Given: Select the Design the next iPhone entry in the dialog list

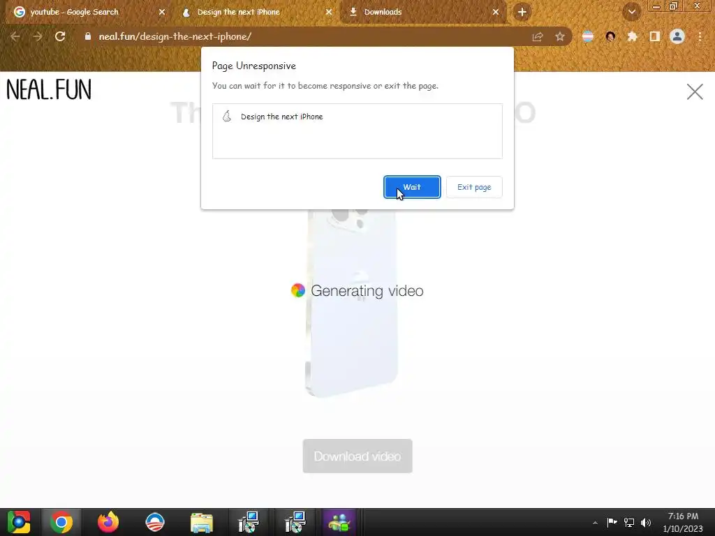Looking at the screenshot, I should 357,117.
